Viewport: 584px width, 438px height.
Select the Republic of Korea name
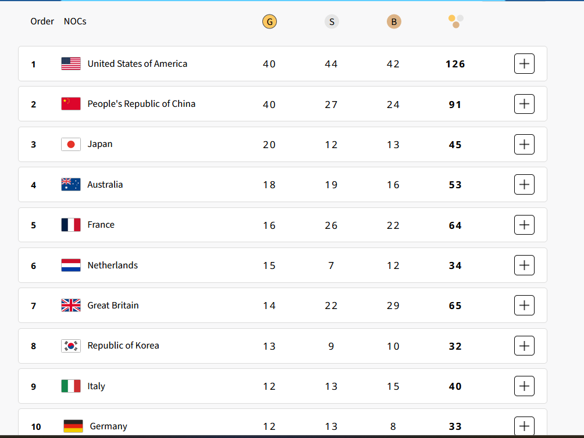coord(123,346)
